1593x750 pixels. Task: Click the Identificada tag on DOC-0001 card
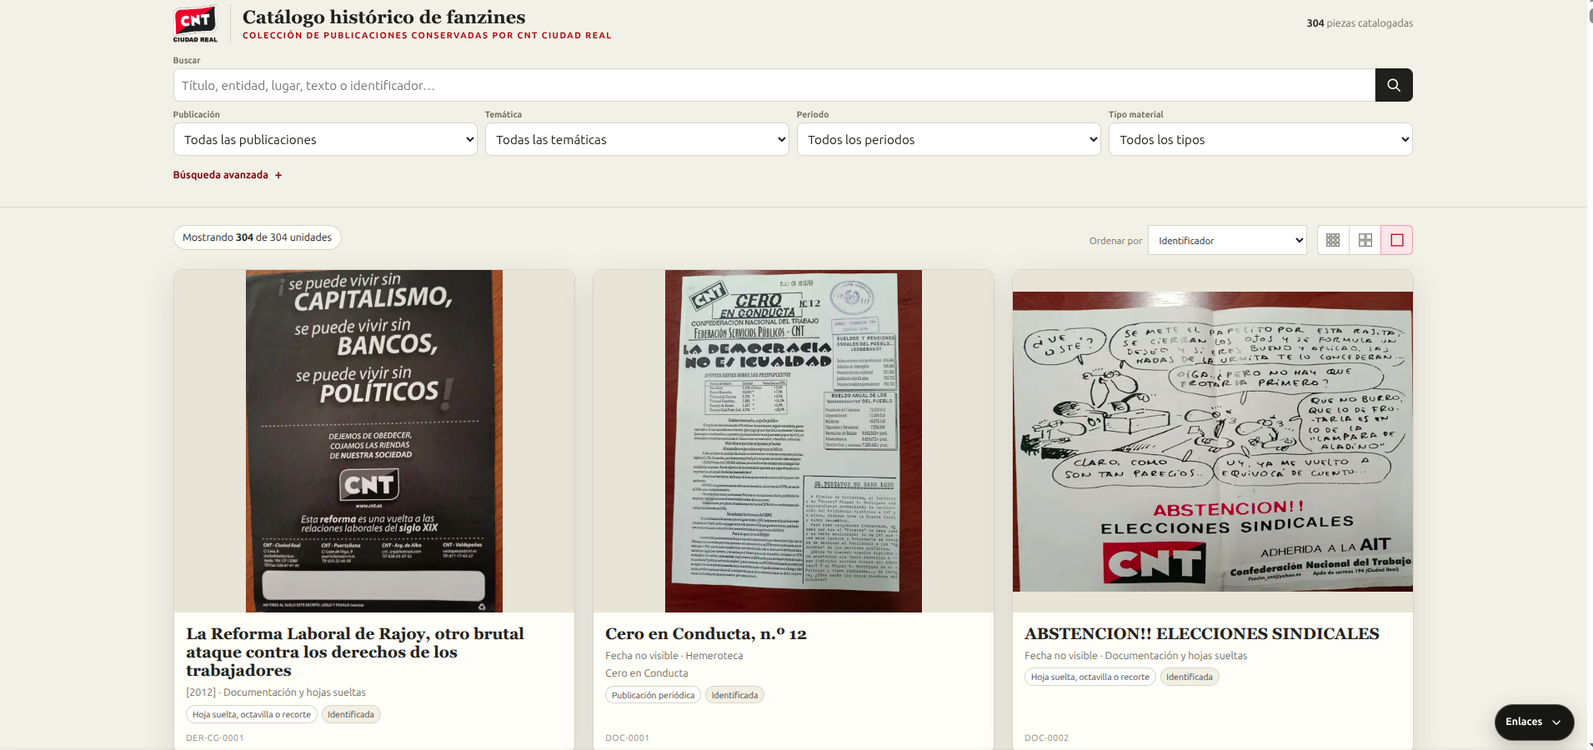734,695
